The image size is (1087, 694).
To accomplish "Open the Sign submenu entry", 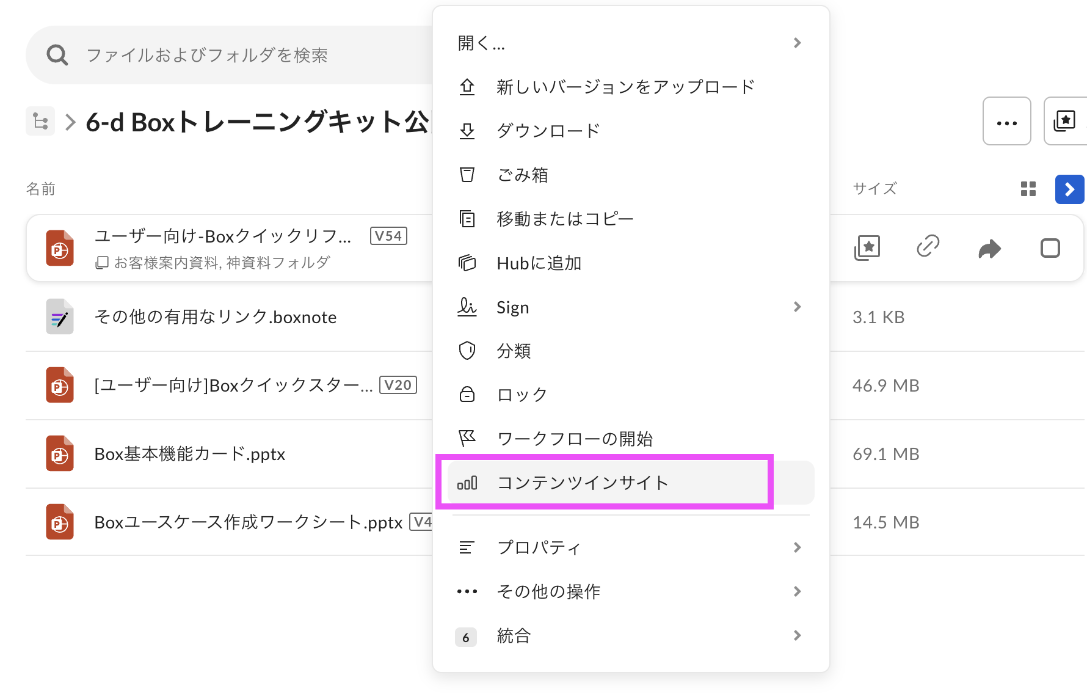I will (631, 307).
